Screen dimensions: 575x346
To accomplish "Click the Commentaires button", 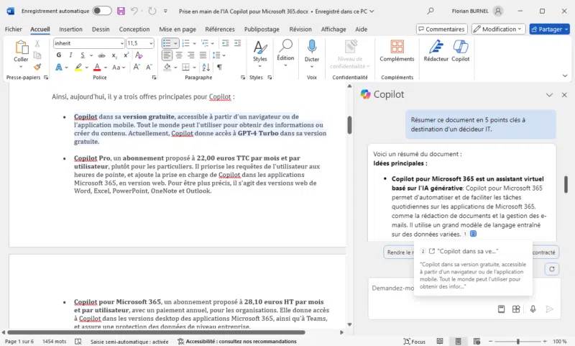I will (441, 29).
